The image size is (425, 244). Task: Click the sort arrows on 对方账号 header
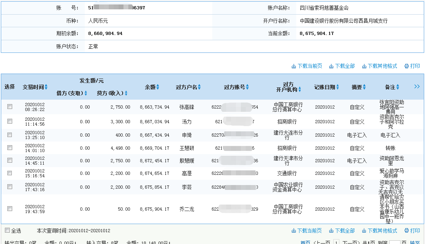(x=248, y=87)
